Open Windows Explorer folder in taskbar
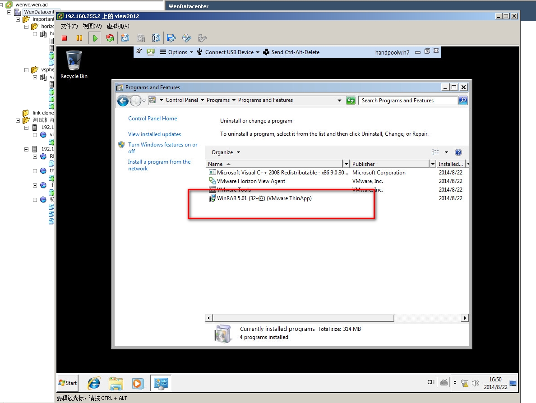536x403 pixels. 116,383
